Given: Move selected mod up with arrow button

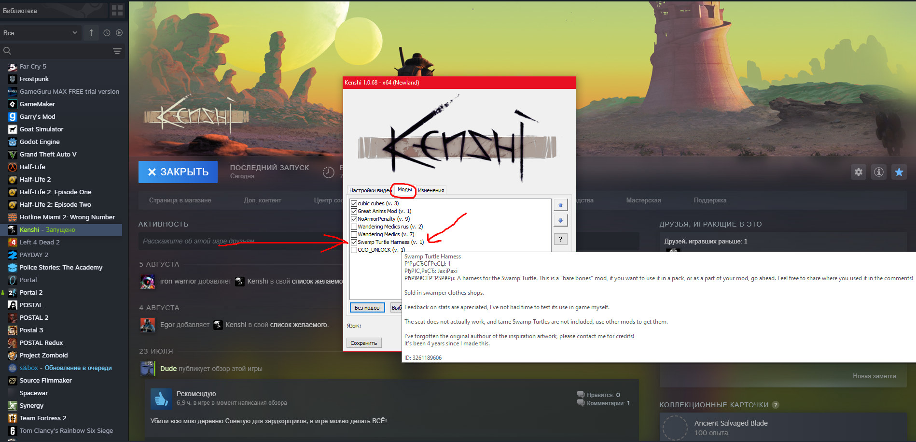Looking at the screenshot, I should pyautogui.click(x=560, y=205).
